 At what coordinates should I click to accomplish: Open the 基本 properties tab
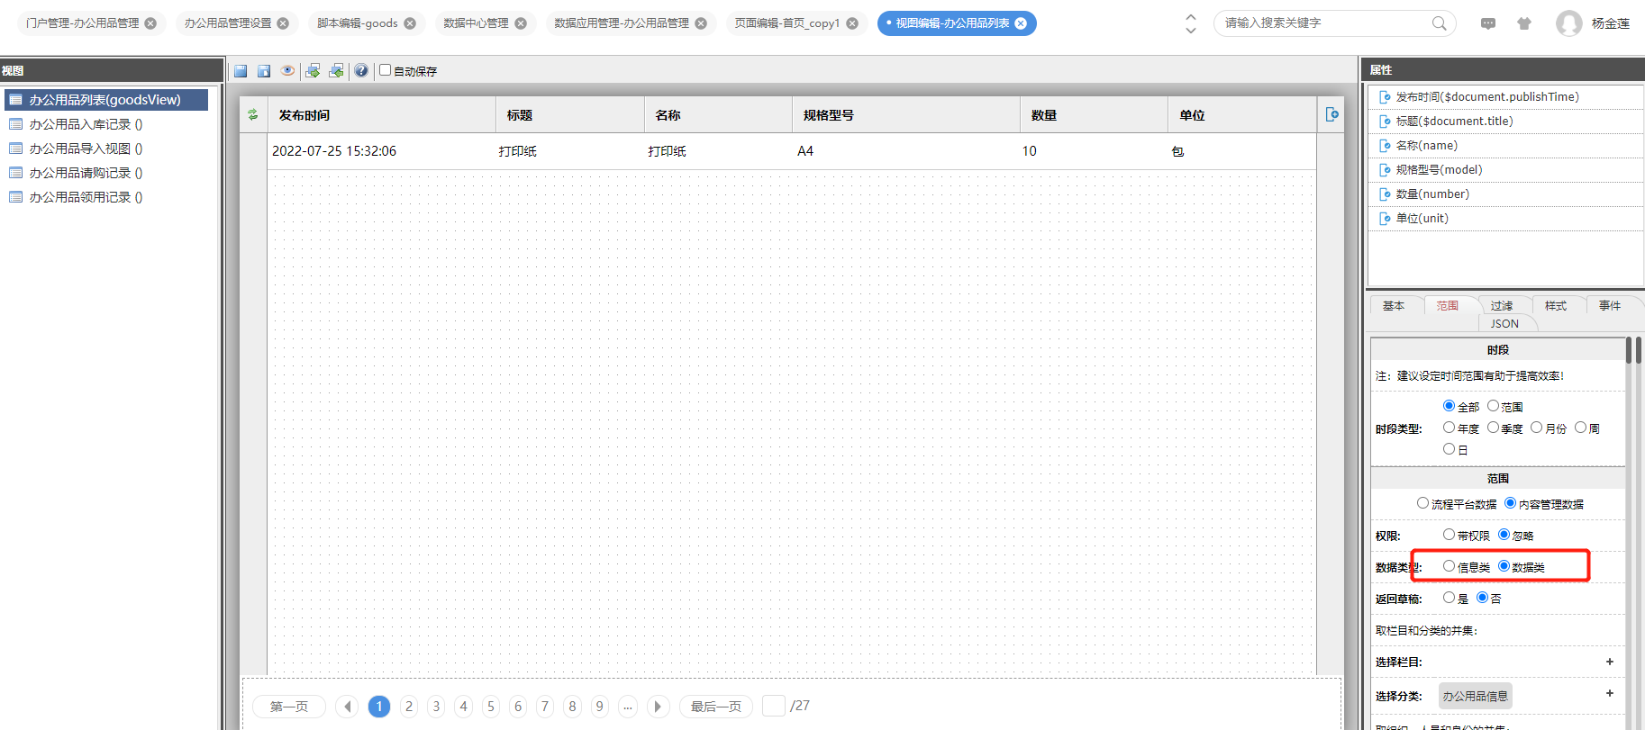pos(1394,306)
